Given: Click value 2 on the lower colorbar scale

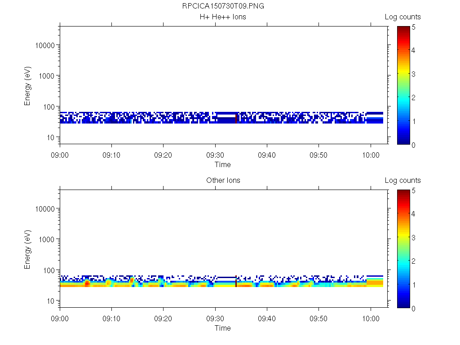Looking at the screenshot, I should pos(413,261).
